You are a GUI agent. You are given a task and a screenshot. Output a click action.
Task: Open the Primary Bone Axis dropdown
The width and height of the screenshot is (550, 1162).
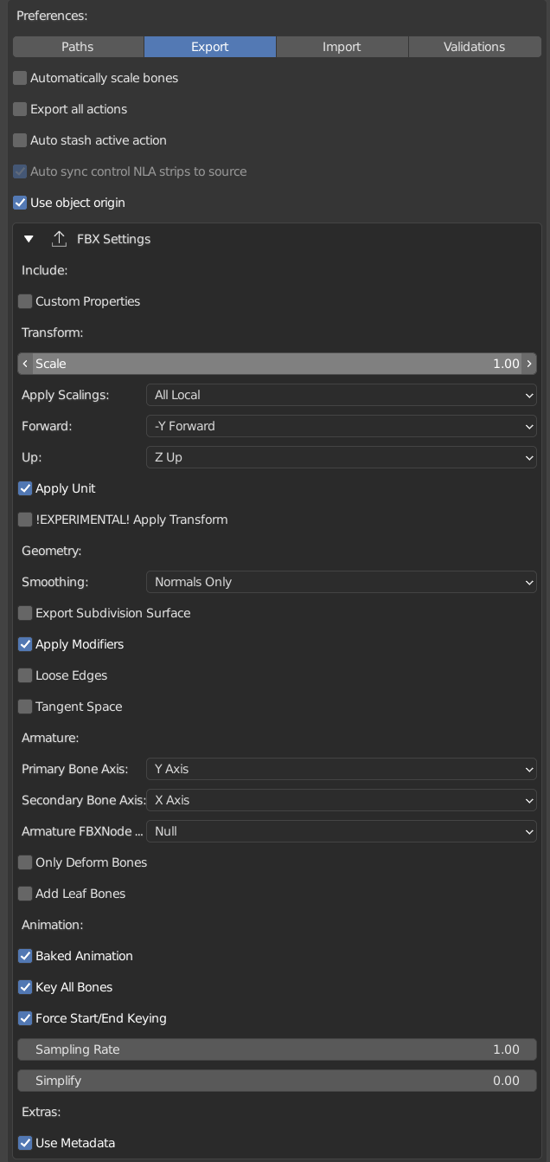342,769
